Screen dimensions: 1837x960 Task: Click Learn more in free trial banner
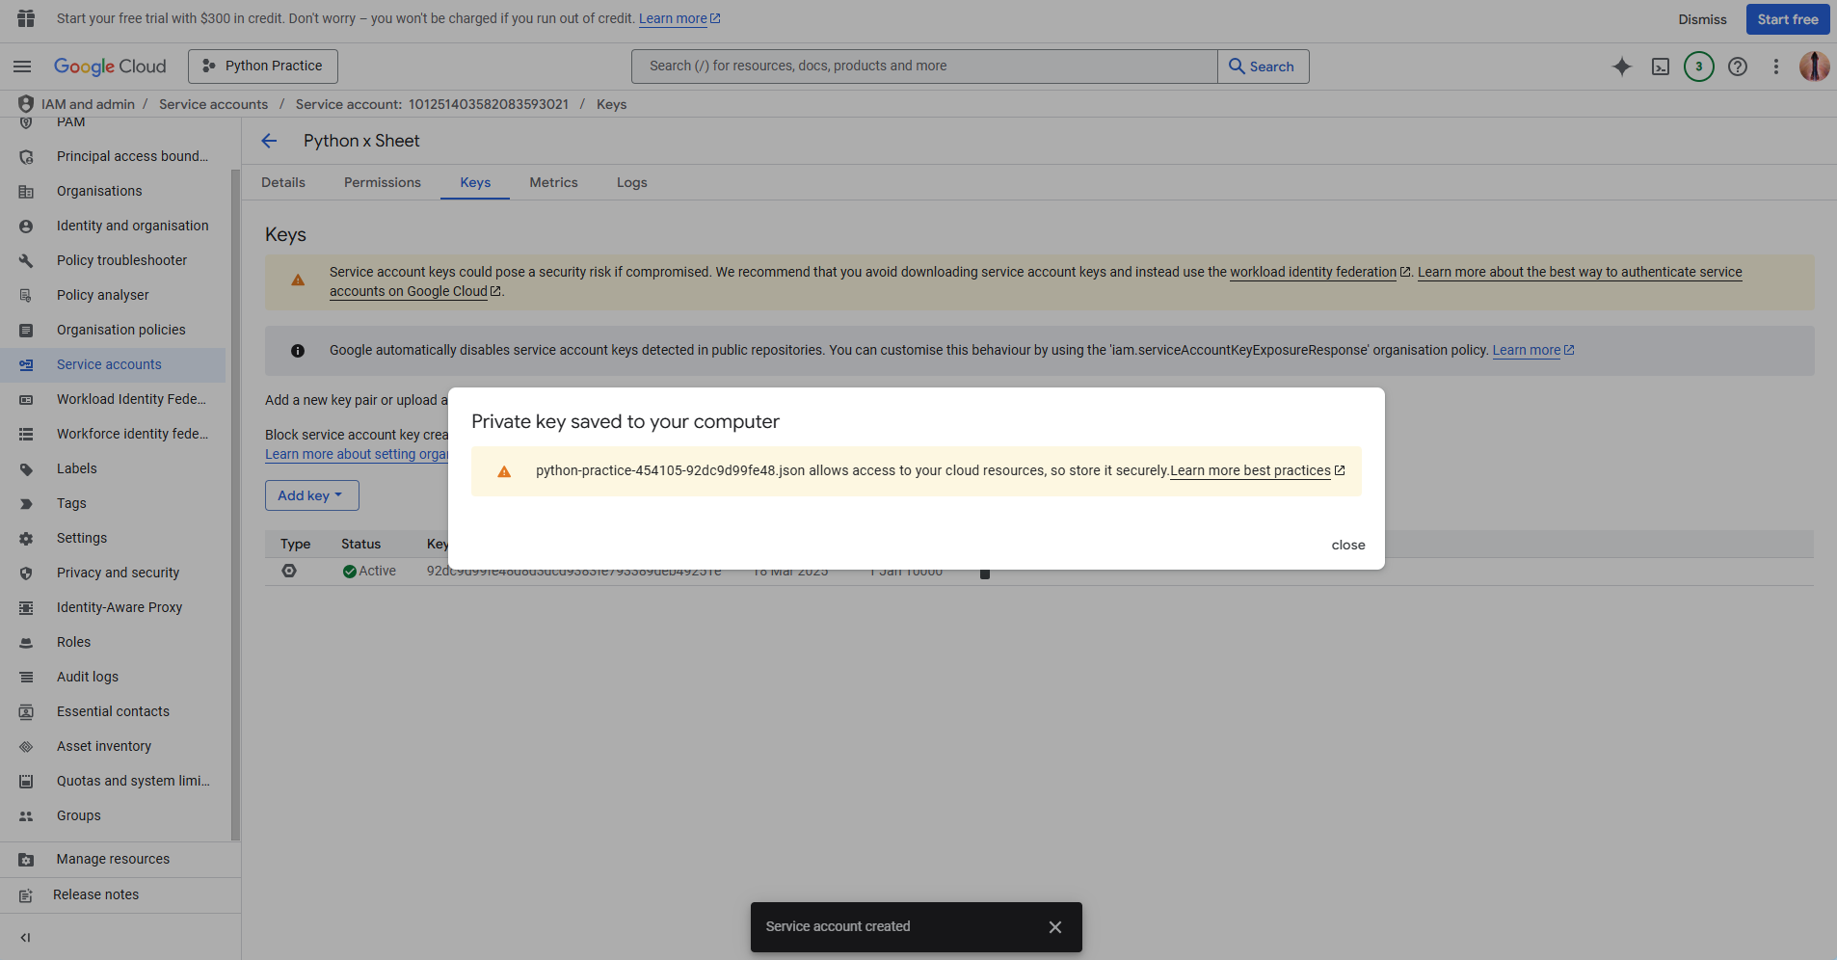679,18
